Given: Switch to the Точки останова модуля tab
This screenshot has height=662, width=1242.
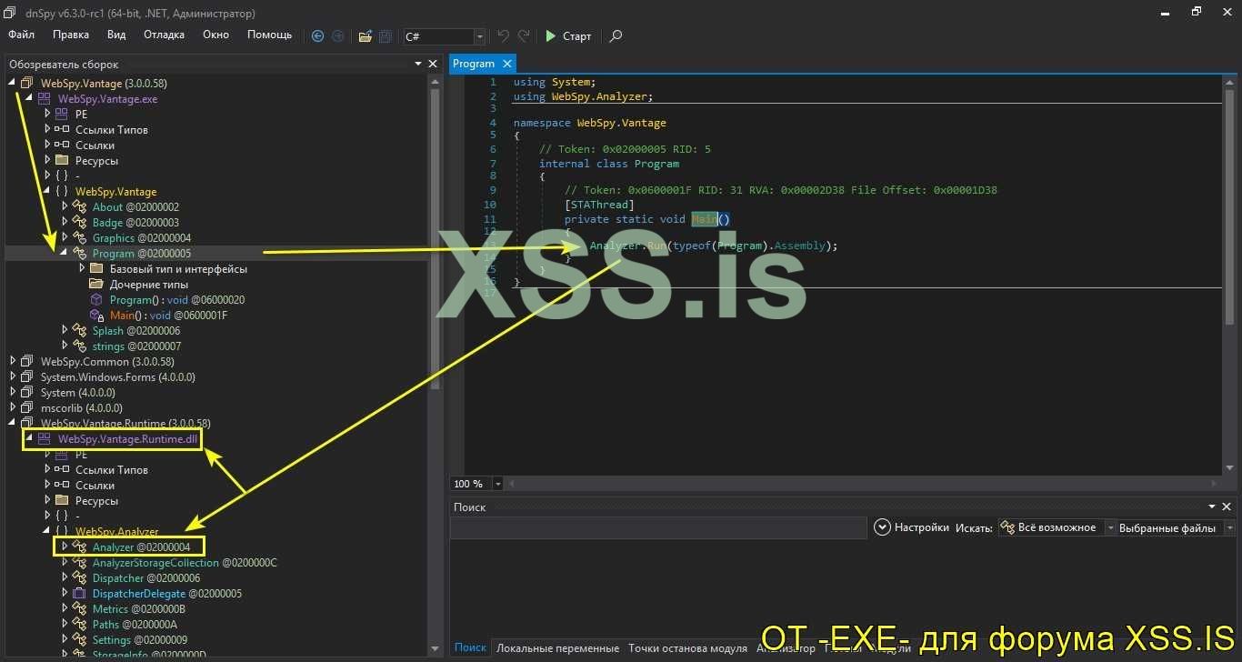Looking at the screenshot, I should 687,648.
